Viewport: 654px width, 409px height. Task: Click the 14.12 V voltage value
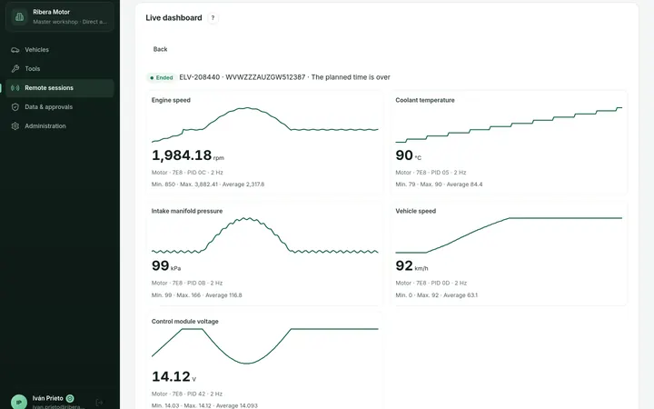pos(173,377)
